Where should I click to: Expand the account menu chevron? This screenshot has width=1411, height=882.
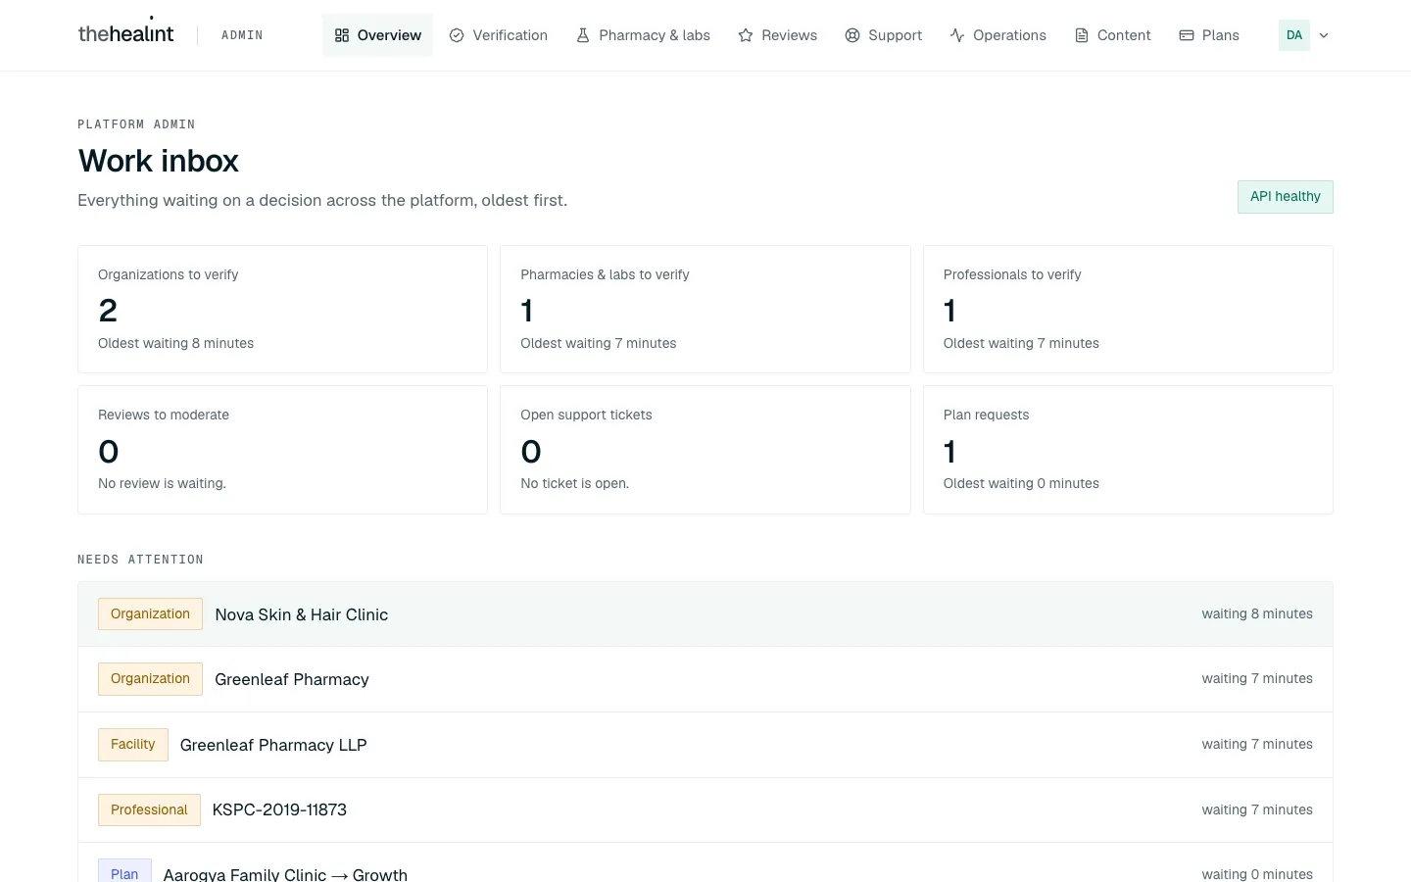(1324, 35)
